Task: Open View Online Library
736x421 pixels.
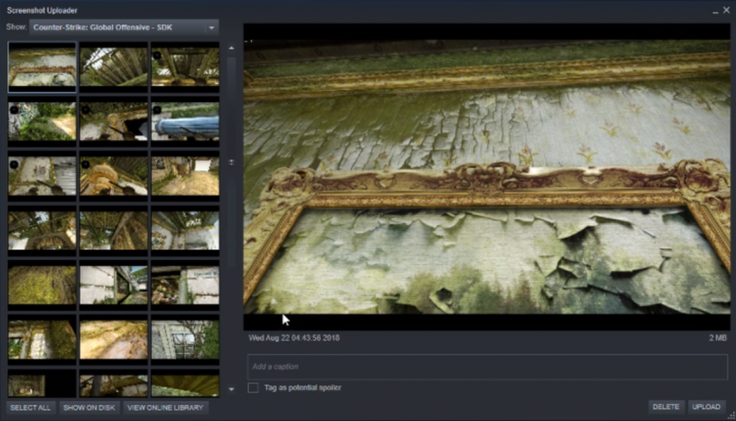Action: point(166,408)
